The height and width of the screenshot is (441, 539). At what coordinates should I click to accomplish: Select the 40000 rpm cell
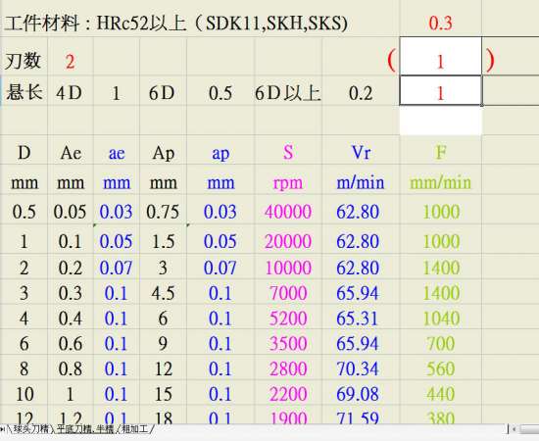pos(288,211)
